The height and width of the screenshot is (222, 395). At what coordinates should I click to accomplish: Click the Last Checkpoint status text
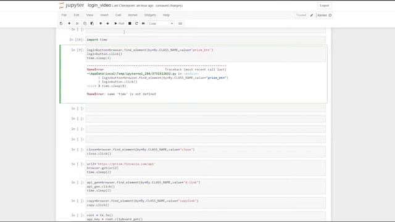tap(133, 6)
